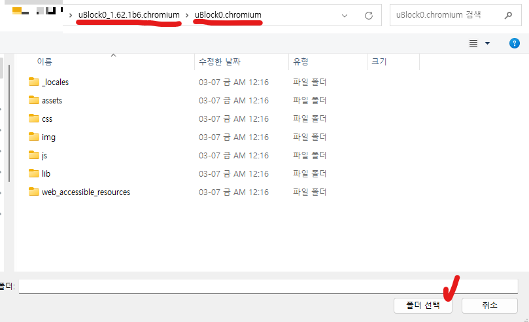This screenshot has height=322, width=529.
Task: Click the date of the css row
Action: click(x=233, y=119)
